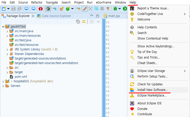Screen dimensions: 190x117
Task: Click the red gift box icon
Action: 41,9
